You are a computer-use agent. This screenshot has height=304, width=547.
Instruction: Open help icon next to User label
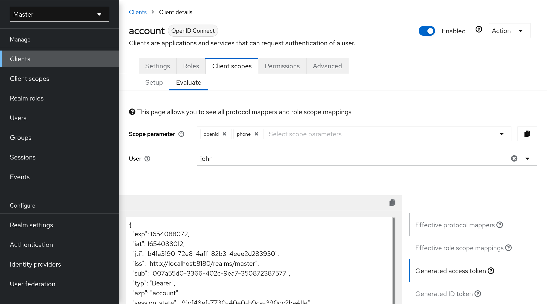click(147, 159)
